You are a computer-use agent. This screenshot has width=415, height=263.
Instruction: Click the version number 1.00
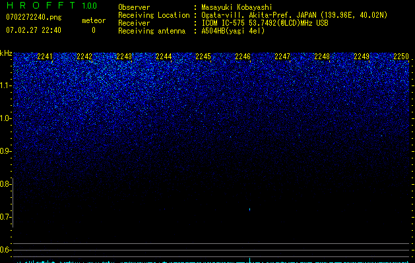90,6
